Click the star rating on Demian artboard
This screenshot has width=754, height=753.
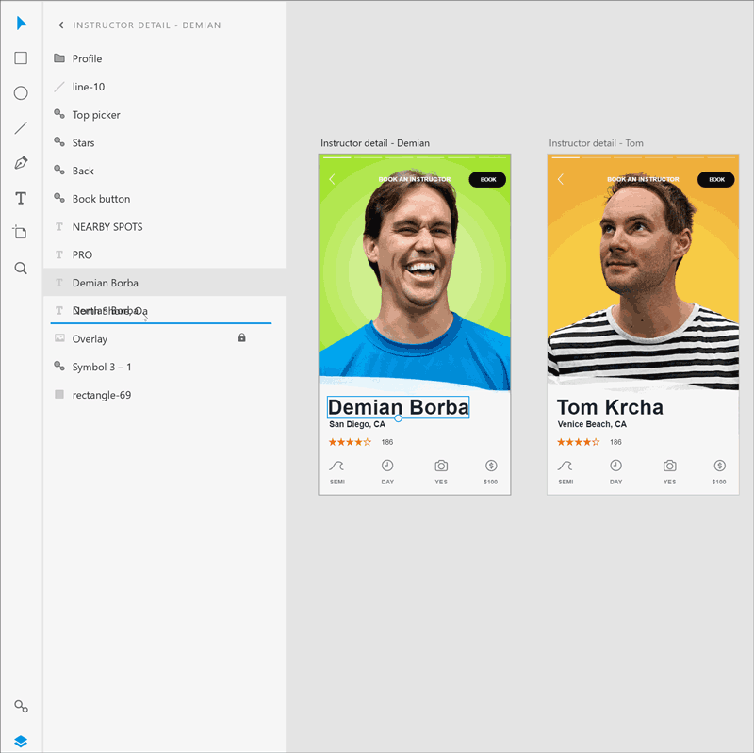[350, 442]
